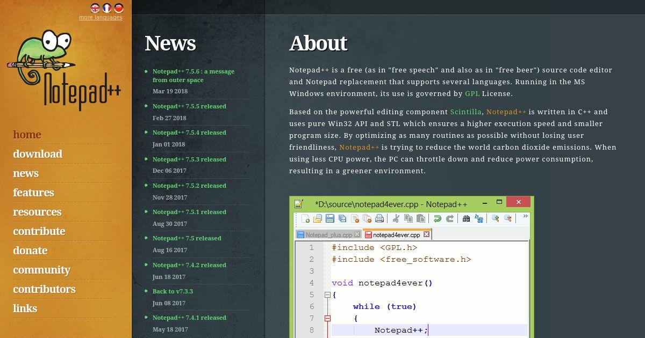Expand the editor toolbar overflow chevron
This screenshot has height=338, width=645.
(x=525, y=216)
